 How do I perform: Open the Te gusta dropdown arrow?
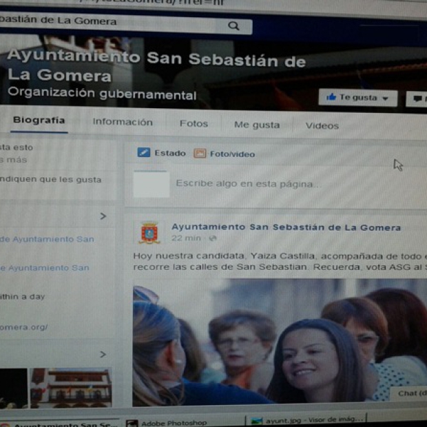pos(385,98)
